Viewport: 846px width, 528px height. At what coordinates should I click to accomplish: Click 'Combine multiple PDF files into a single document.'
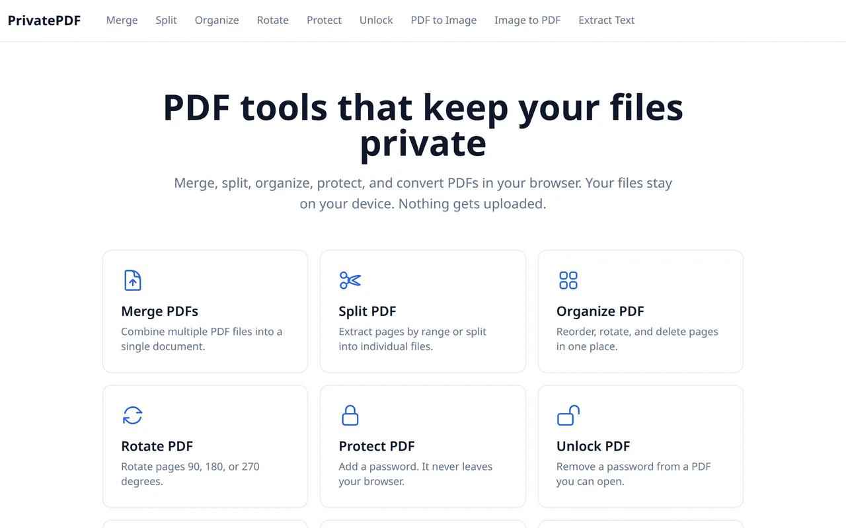pos(202,339)
